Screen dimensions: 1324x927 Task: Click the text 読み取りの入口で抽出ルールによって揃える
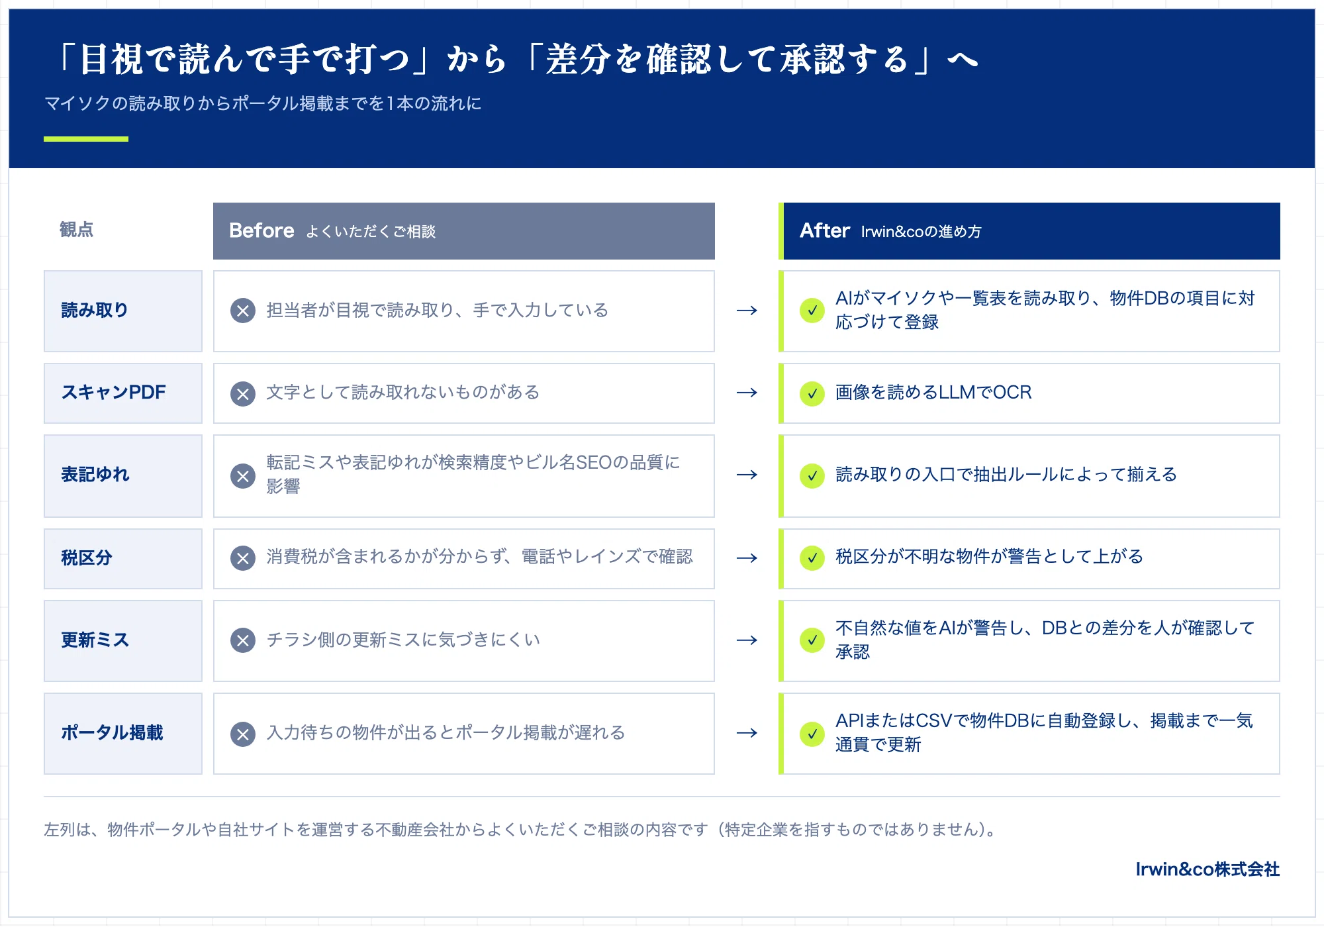tap(1006, 475)
